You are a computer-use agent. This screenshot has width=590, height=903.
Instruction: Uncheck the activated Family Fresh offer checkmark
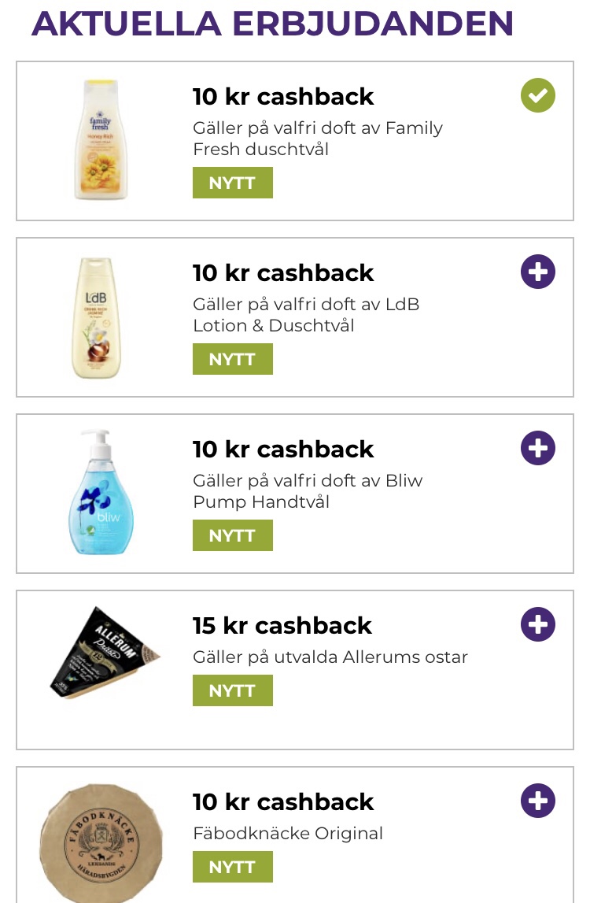(x=537, y=95)
